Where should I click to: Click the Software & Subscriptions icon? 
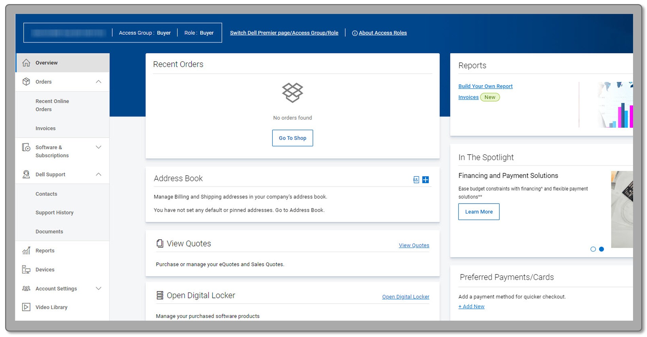coord(26,147)
